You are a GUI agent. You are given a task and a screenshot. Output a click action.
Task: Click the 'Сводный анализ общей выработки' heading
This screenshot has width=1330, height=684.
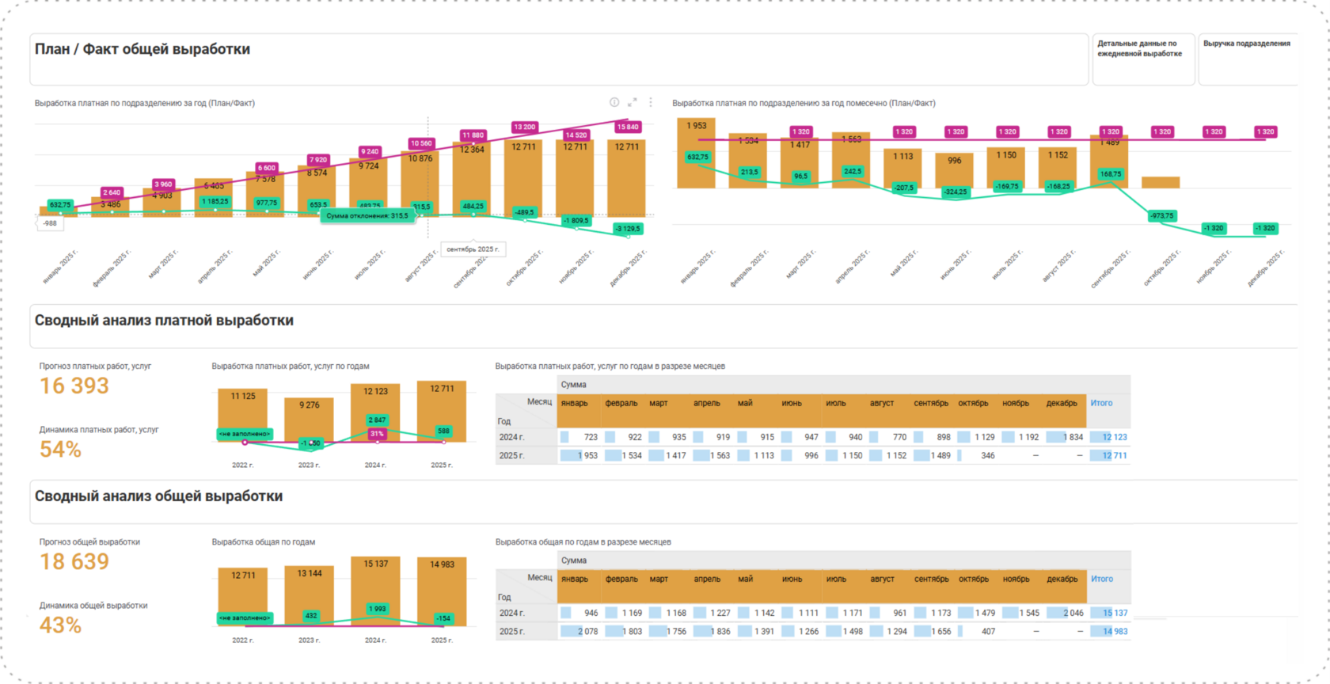click(x=158, y=496)
